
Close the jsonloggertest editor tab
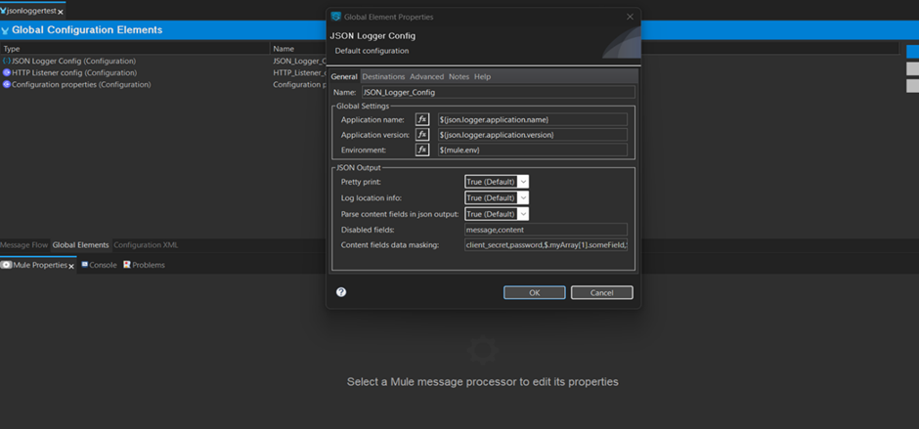pyautogui.click(x=62, y=11)
